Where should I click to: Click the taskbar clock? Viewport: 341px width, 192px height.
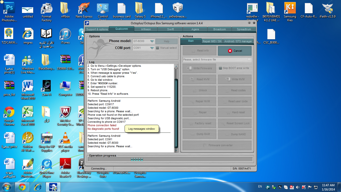click(x=328, y=187)
